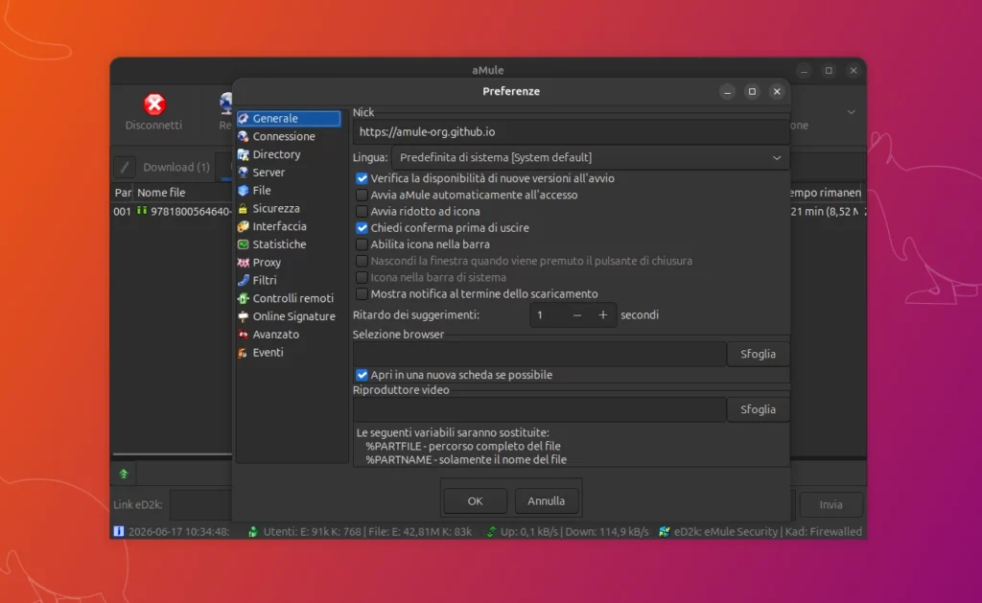The width and height of the screenshot is (982, 603).
Task: Select the Interfaccia label in the category list
Action: point(279,226)
